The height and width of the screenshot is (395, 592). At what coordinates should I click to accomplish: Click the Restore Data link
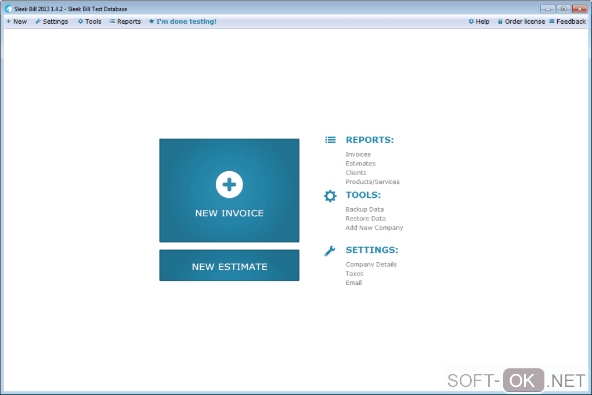pyautogui.click(x=366, y=219)
